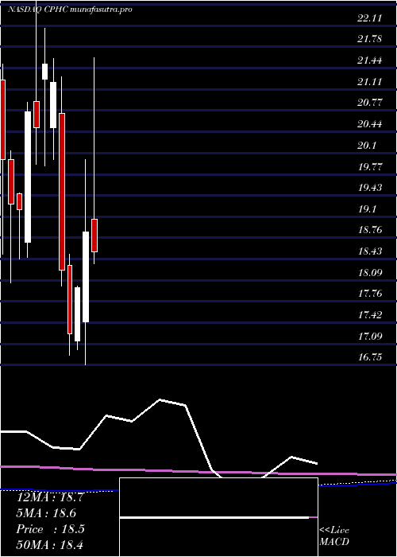Screen dimensions: 397x557
Task: Click the <<Live MACD label
Action: pyautogui.click(x=334, y=537)
